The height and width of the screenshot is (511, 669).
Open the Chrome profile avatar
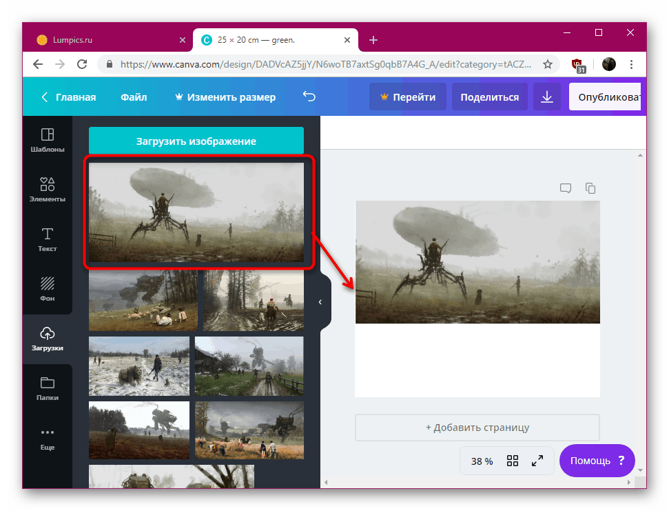(609, 64)
